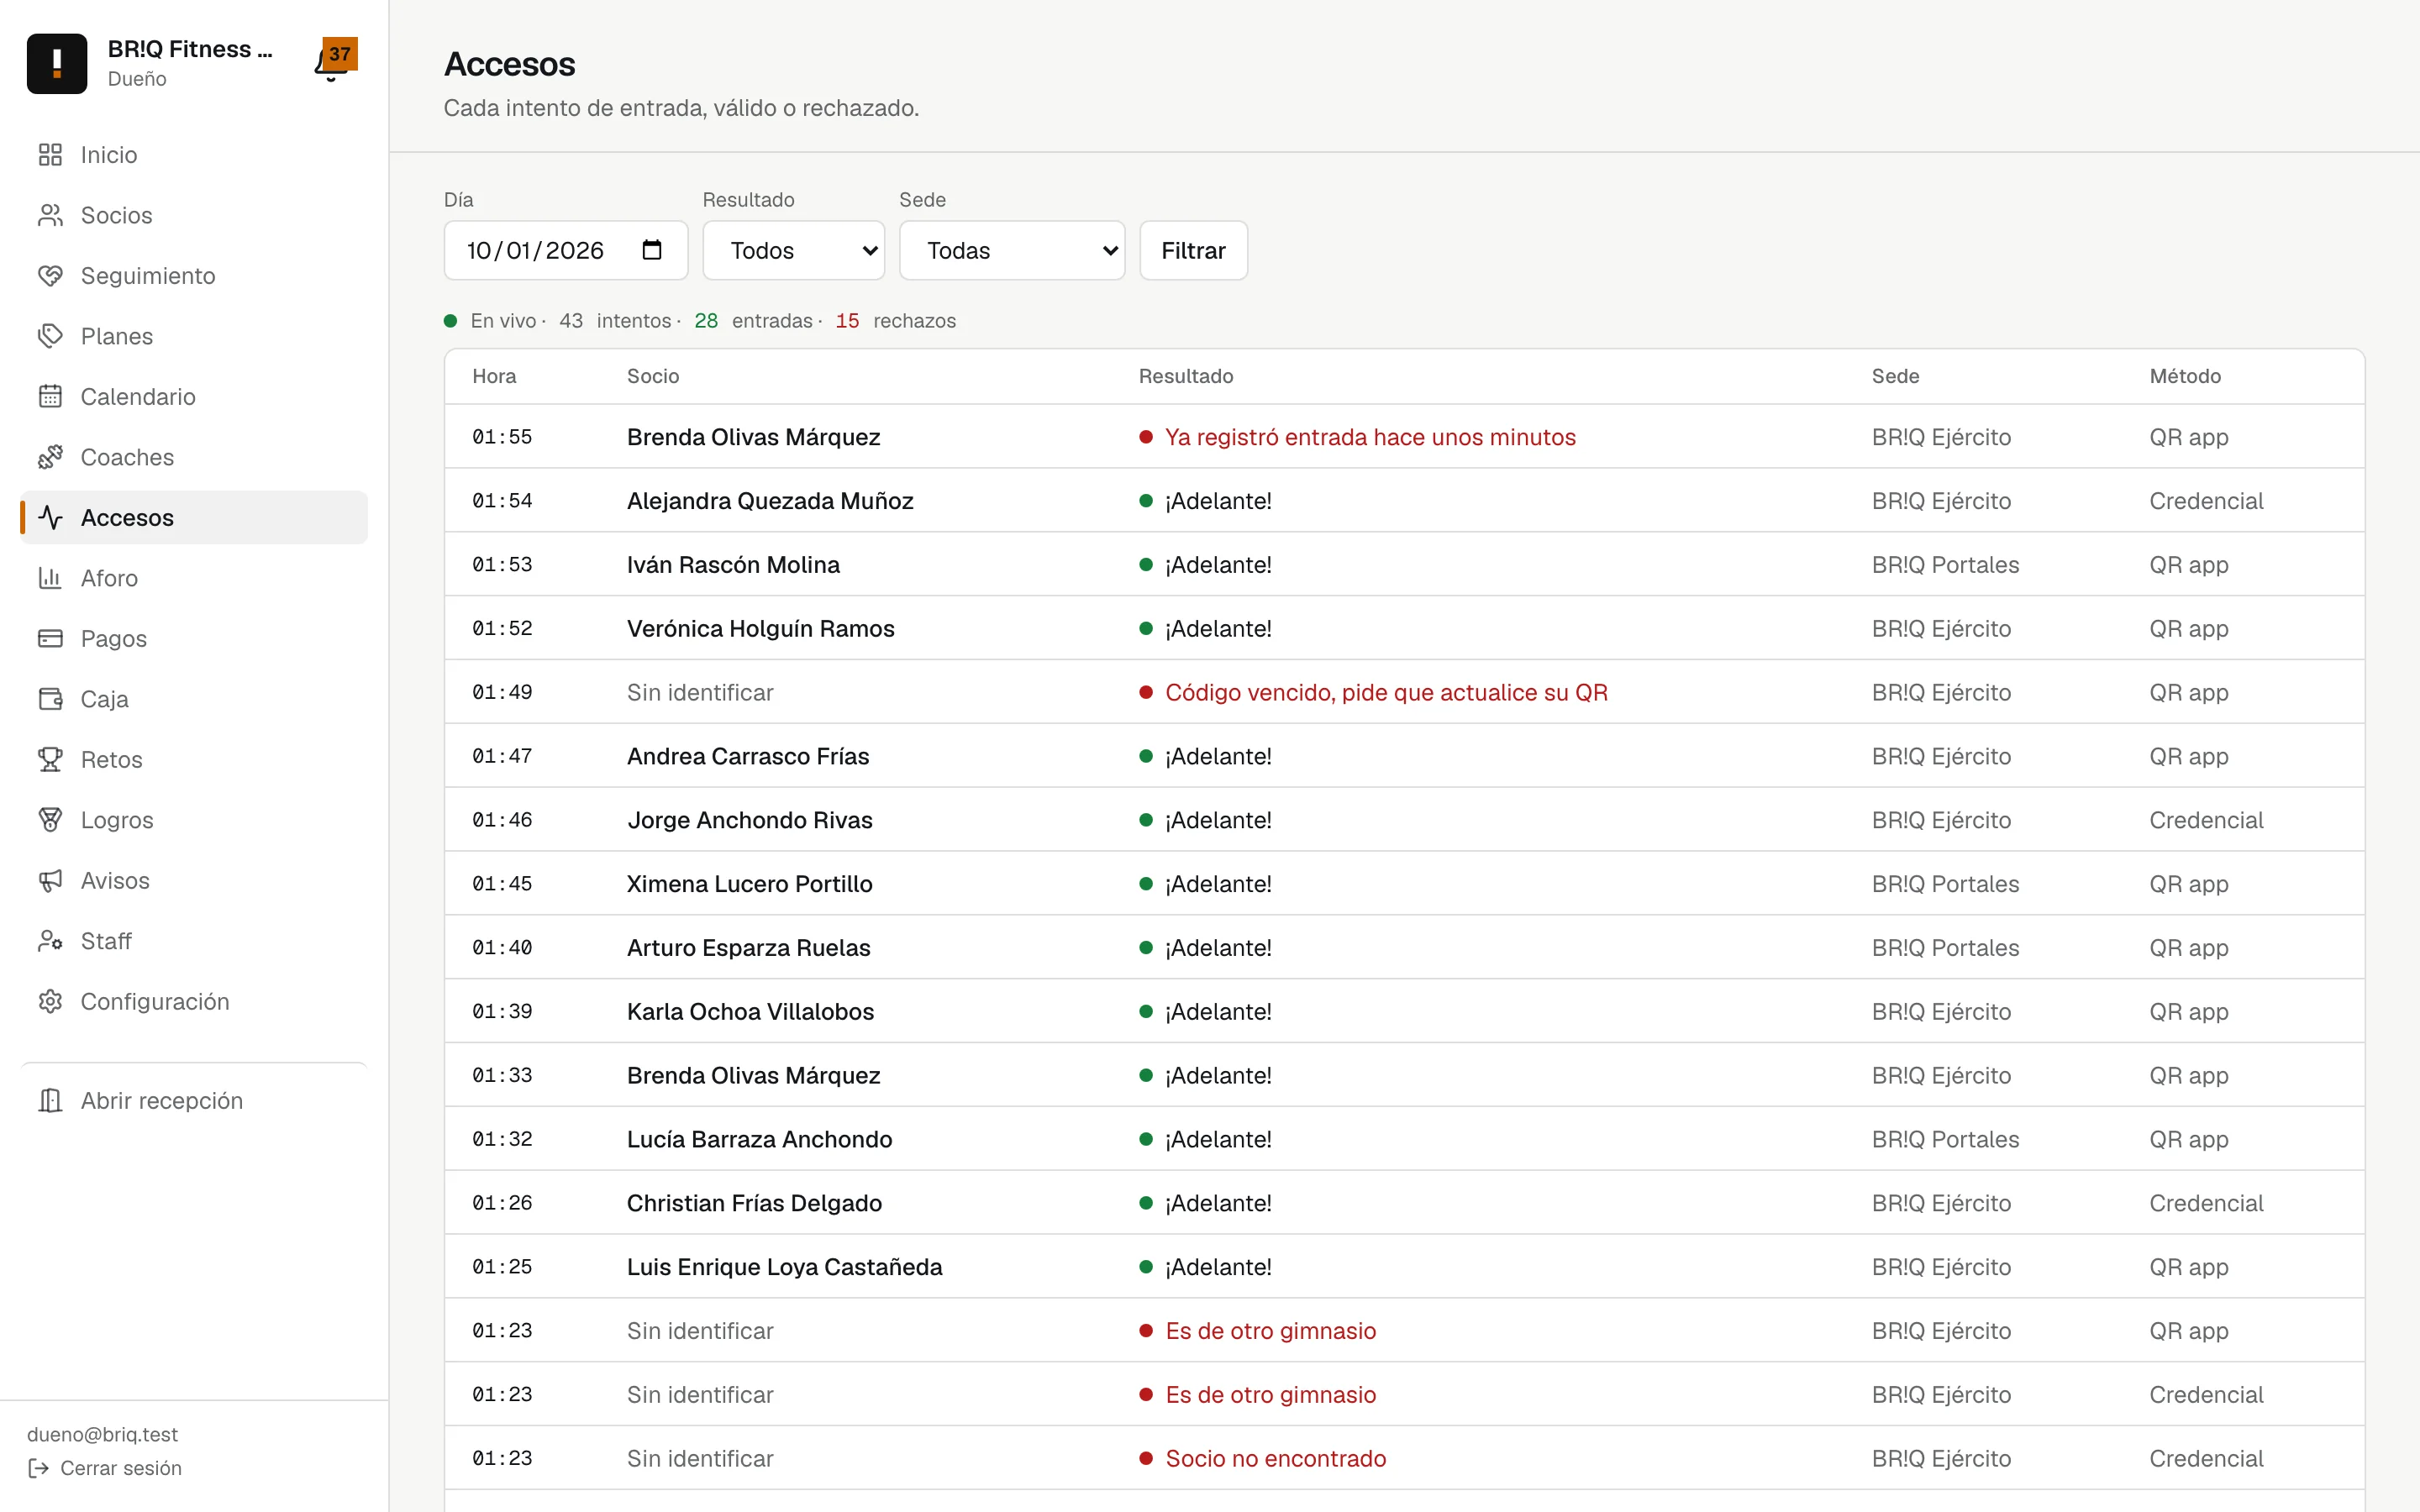Click the Planes tag icon
Screen dimensions: 2420x1512
pos(50,336)
